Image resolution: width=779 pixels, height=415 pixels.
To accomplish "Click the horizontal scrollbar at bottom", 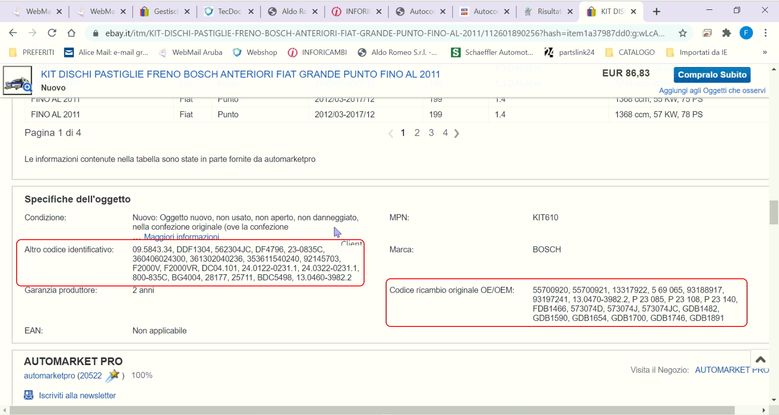I will (x=372, y=410).
